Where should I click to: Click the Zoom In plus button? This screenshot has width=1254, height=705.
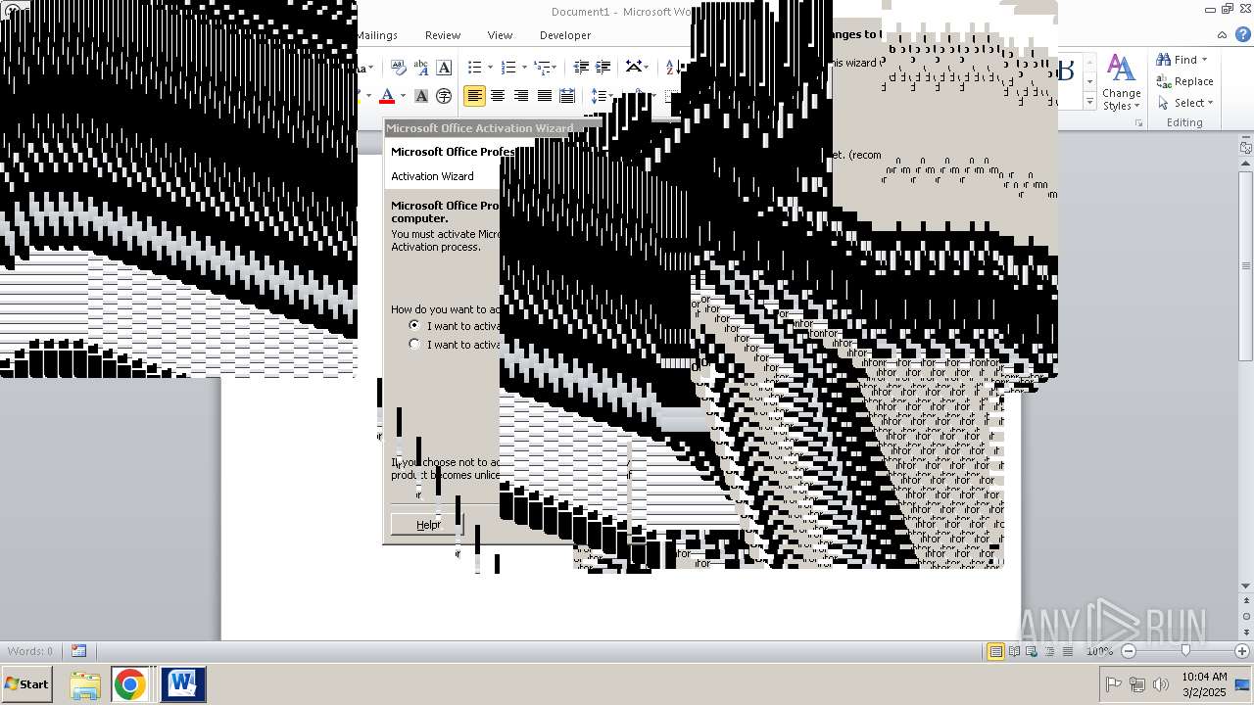pyautogui.click(x=1242, y=651)
